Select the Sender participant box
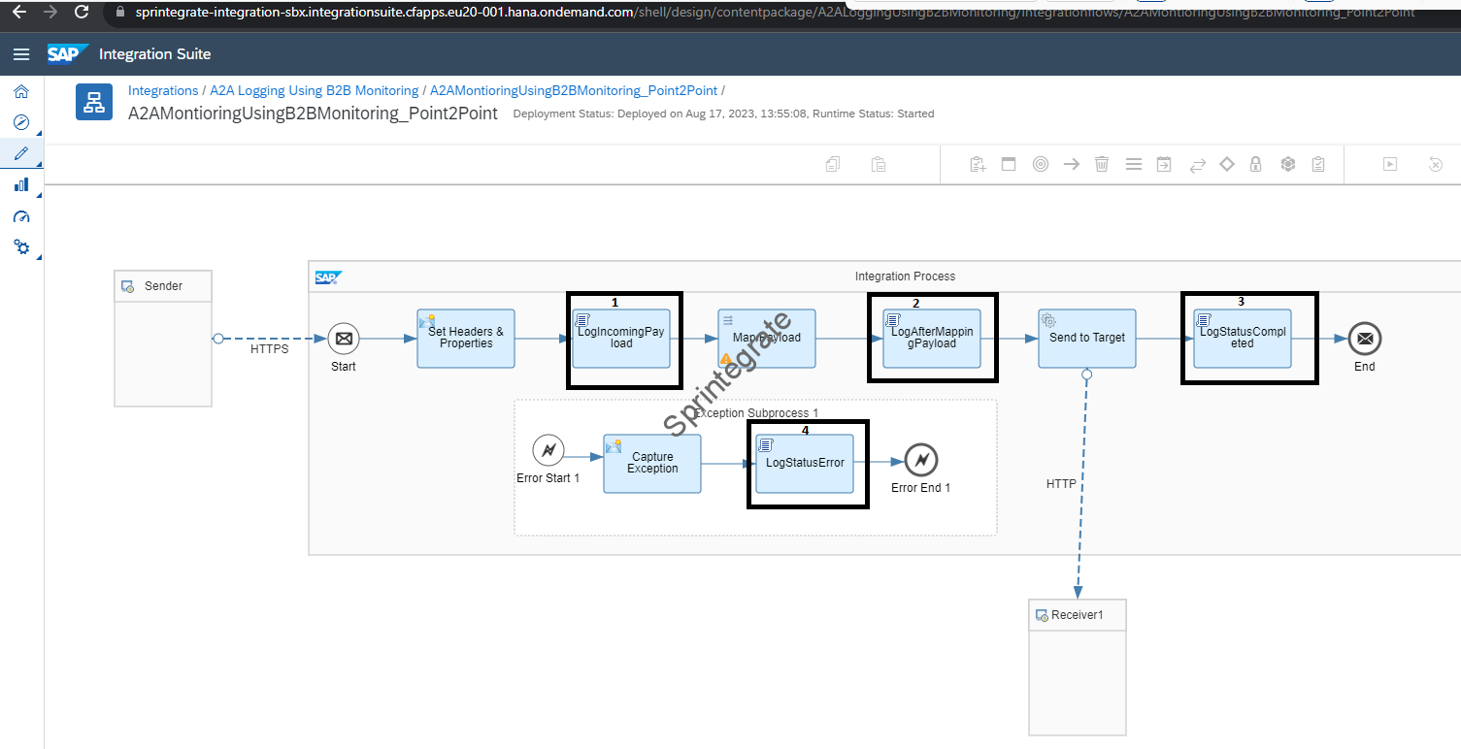 tap(163, 338)
